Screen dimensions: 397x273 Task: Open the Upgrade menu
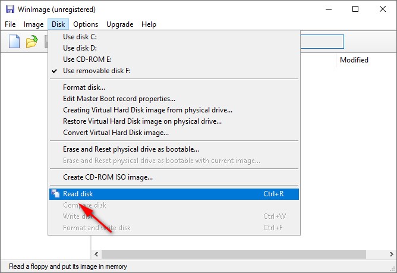(120, 24)
